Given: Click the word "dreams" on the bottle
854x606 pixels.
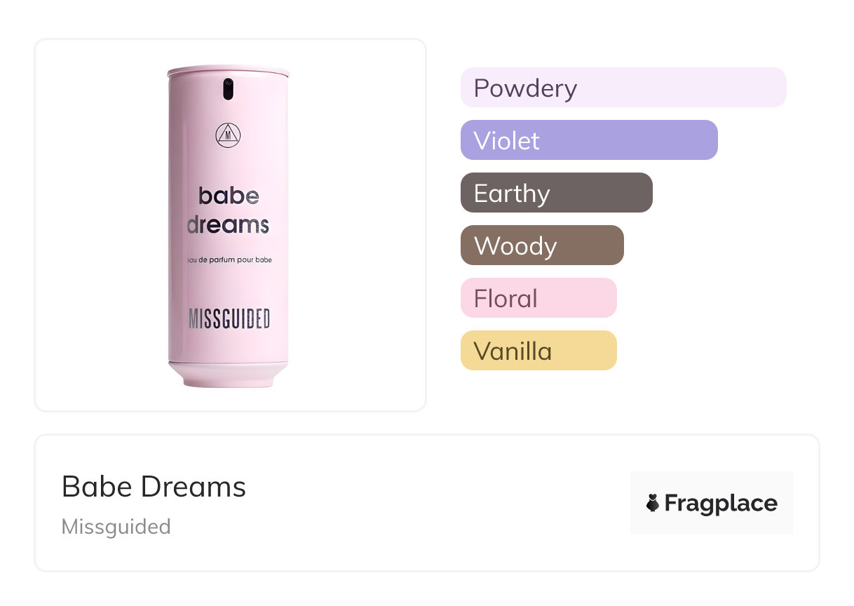Looking at the screenshot, I should [x=228, y=224].
